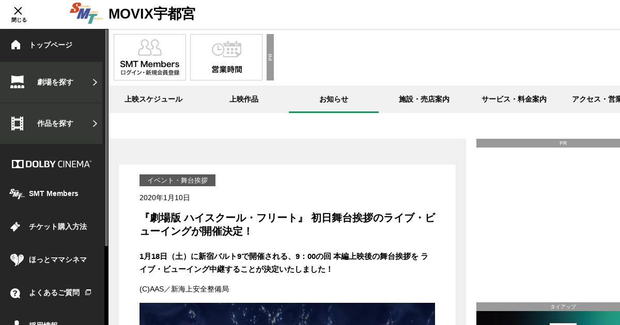Click the theater screen icon for 劇場を探す
This screenshot has height=325, width=620.
pos(17,82)
